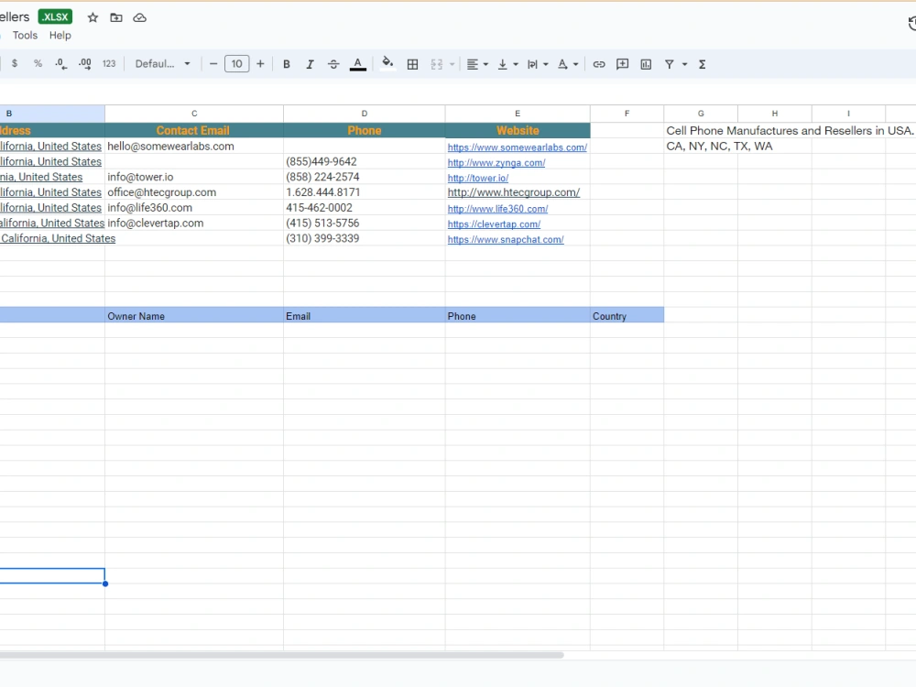
Task: Expand filter views arrow
Action: click(x=684, y=64)
